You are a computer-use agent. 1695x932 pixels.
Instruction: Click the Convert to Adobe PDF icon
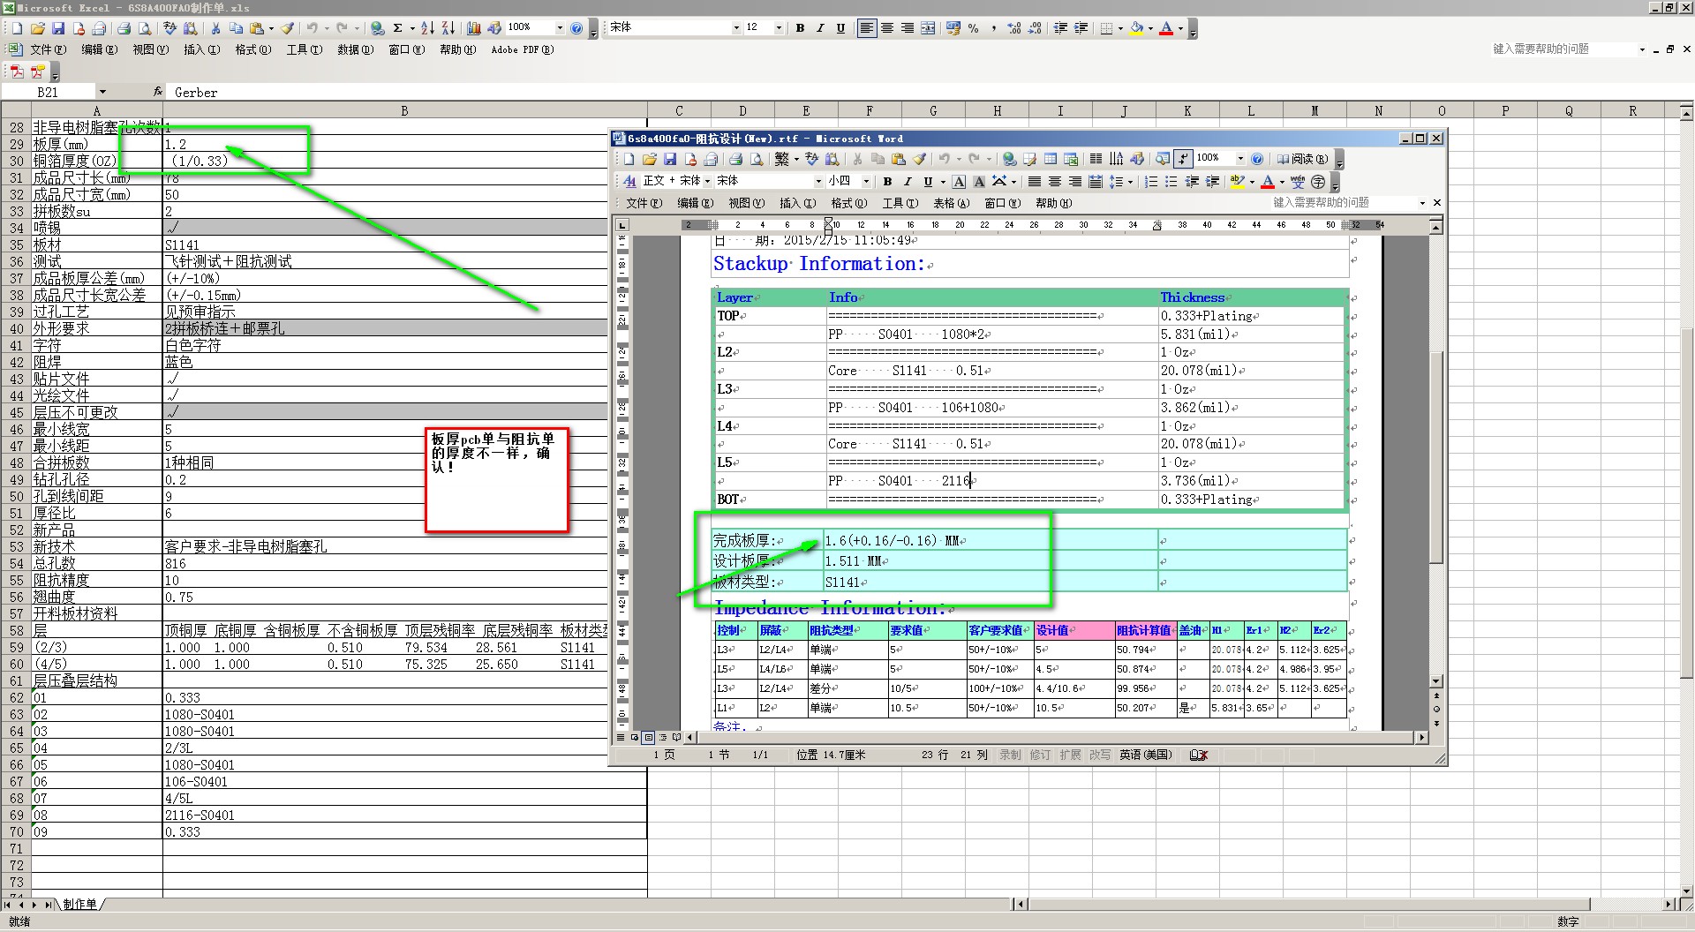coord(18,71)
